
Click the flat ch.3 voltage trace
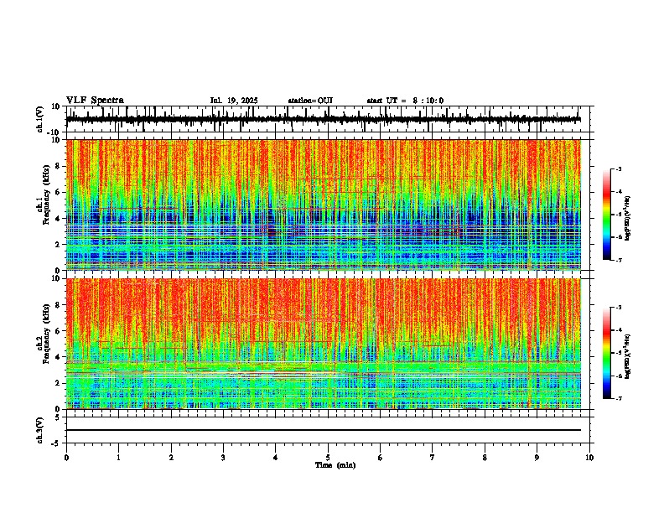click(x=323, y=430)
